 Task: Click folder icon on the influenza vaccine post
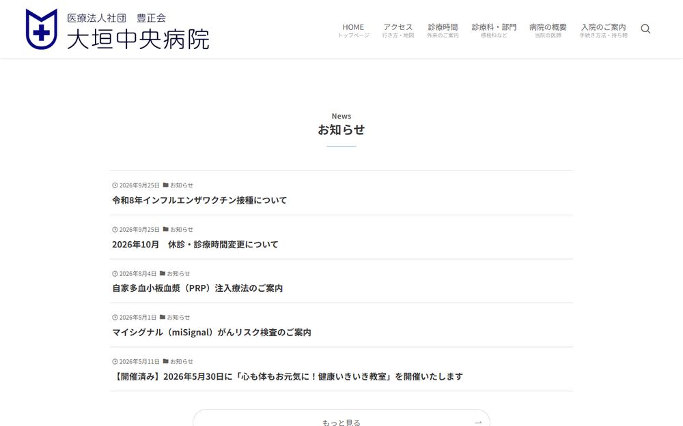[x=165, y=185]
